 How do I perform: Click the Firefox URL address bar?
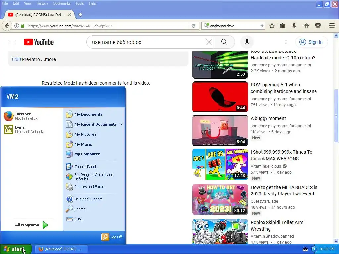108,26
